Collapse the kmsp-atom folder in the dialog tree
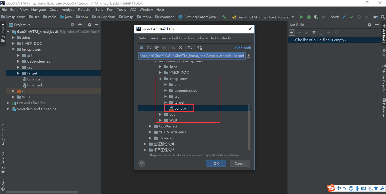The image size is (386, 194). click(x=161, y=79)
